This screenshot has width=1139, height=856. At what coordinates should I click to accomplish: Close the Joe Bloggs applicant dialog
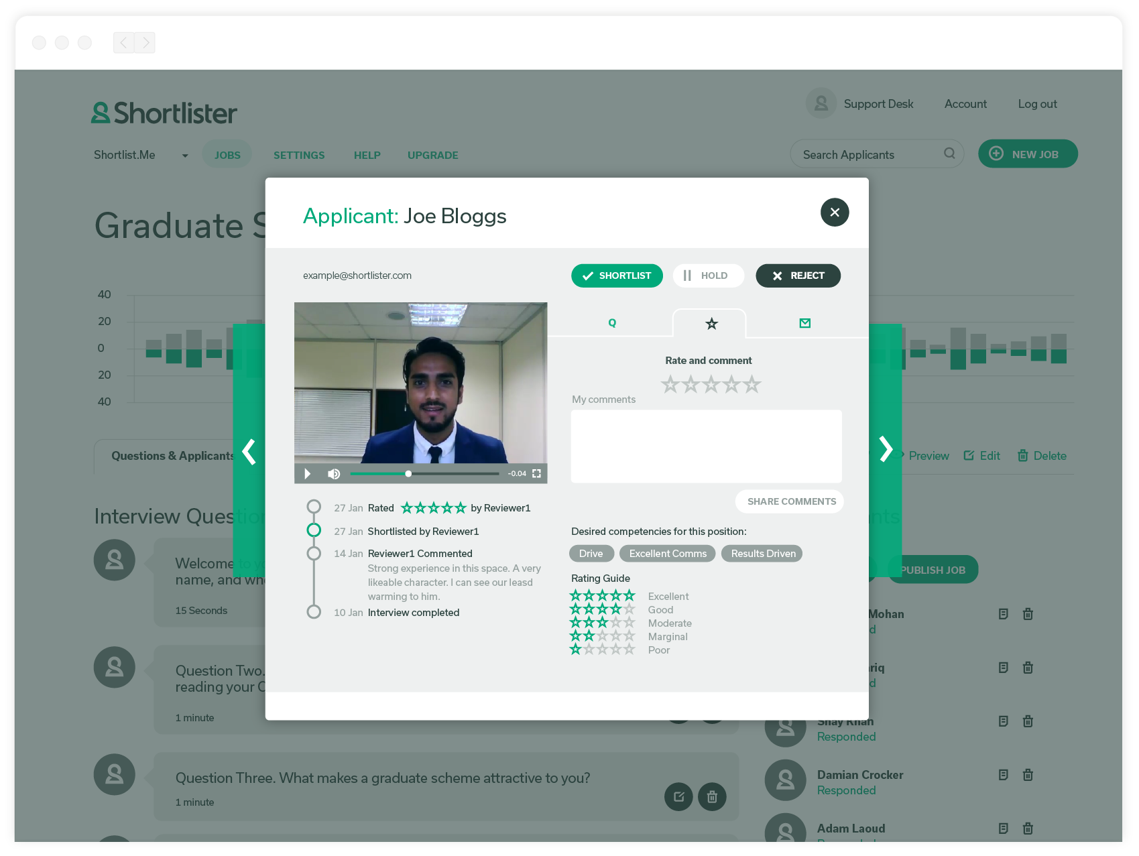coord(835,212)
